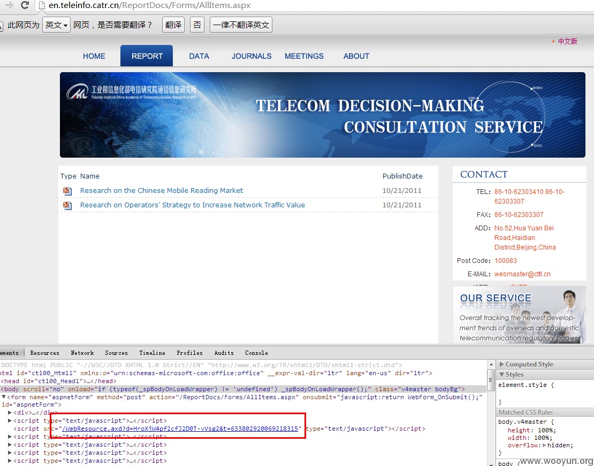Click the FAX number 86-10-62303307
Screen dimensions: 594x466
519,215
